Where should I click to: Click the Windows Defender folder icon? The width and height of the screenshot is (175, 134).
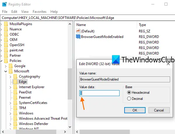click(15, 123)
